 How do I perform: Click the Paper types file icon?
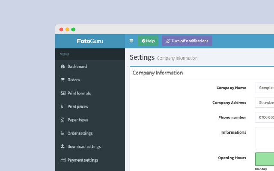(x=63, y=120)
